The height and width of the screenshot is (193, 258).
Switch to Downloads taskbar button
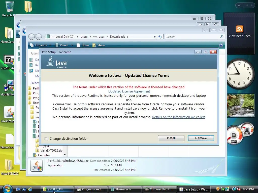[125, 189]
